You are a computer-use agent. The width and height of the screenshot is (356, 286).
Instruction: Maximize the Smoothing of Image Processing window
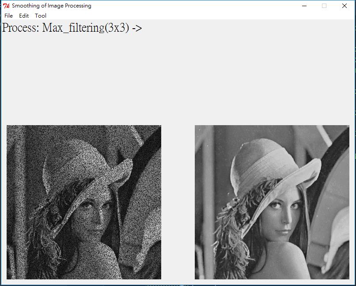pyautogui.click(x=324, y=6)
